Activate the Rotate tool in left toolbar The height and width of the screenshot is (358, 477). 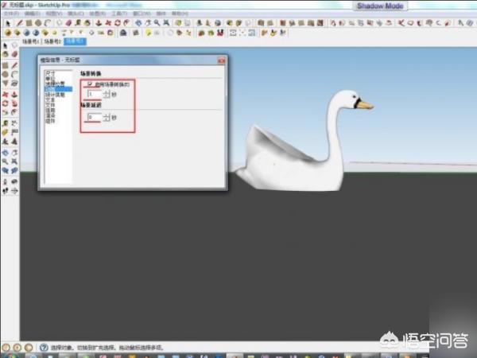point(5,103)
